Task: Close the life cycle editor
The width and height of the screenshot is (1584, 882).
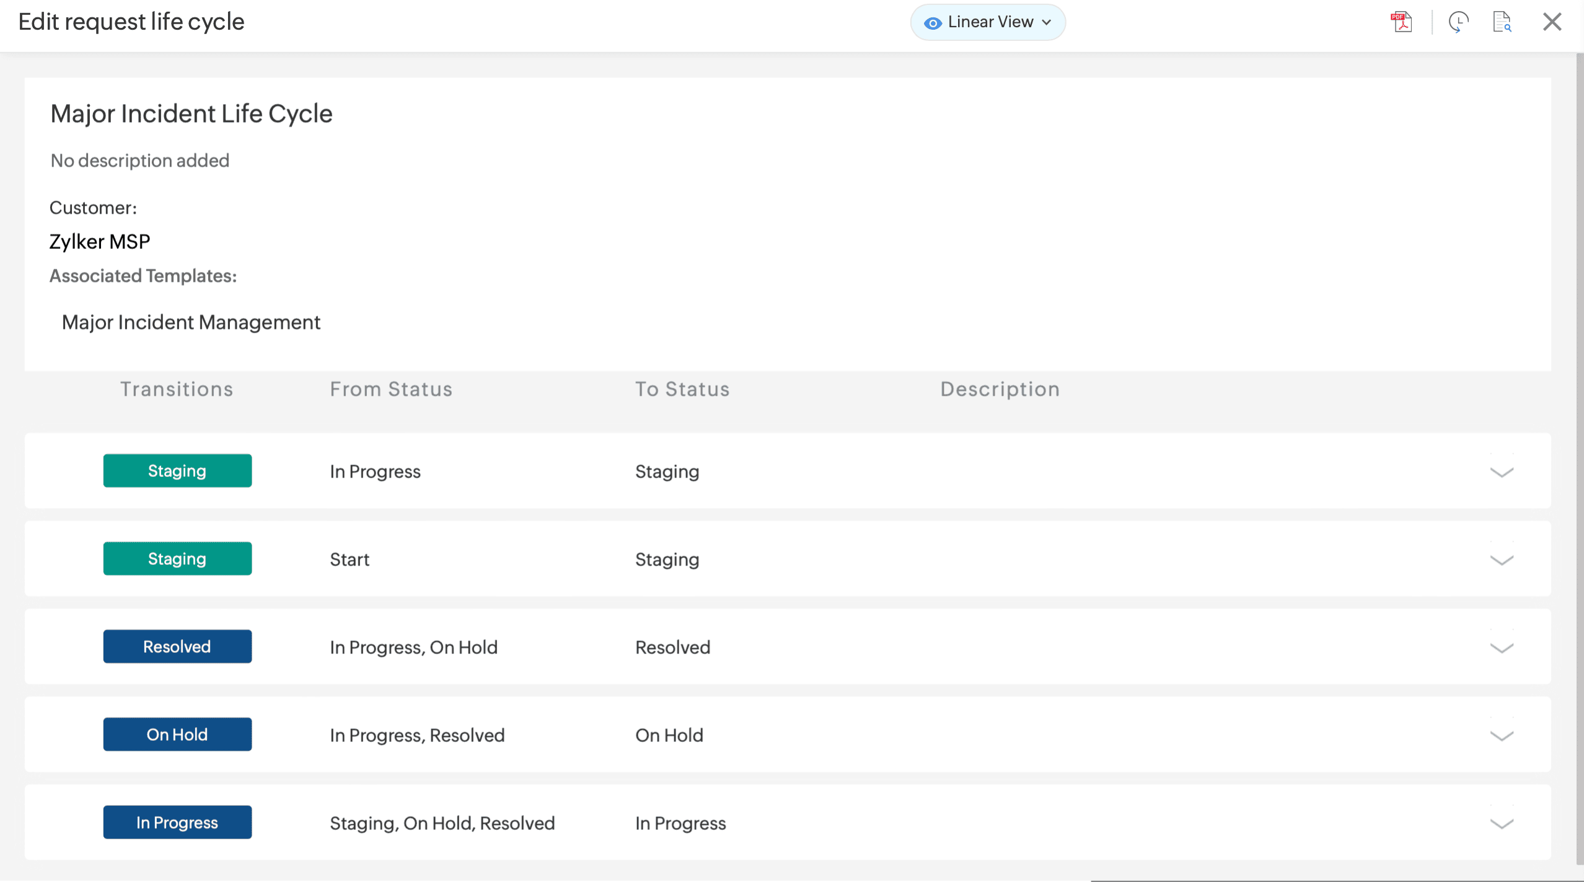Action: click(1552, 22)
